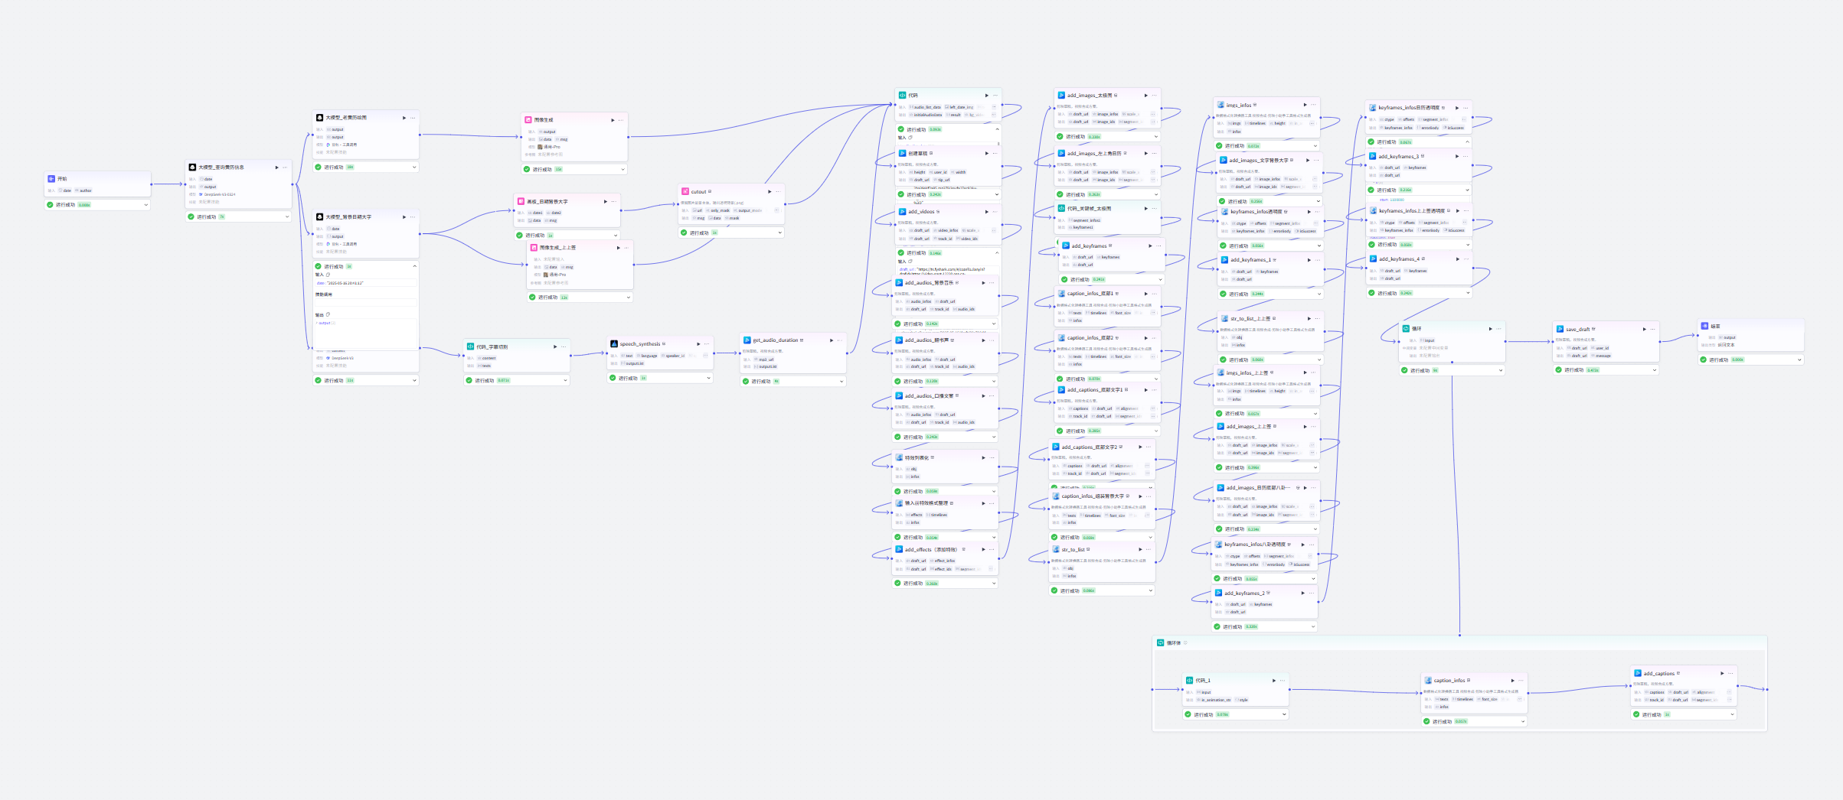Screen dimensions: 1843x800
Task: Click the 循环体 loop body header label
Action: [x=1173, y=643]
